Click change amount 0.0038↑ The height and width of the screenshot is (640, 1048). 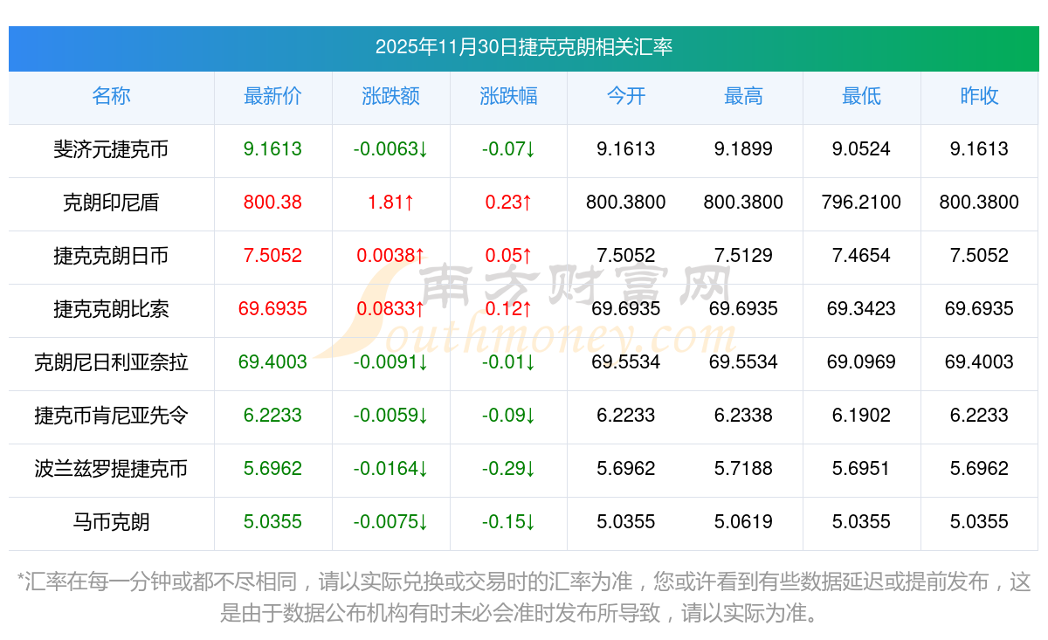pyautogui.click(x=390, y=256)
